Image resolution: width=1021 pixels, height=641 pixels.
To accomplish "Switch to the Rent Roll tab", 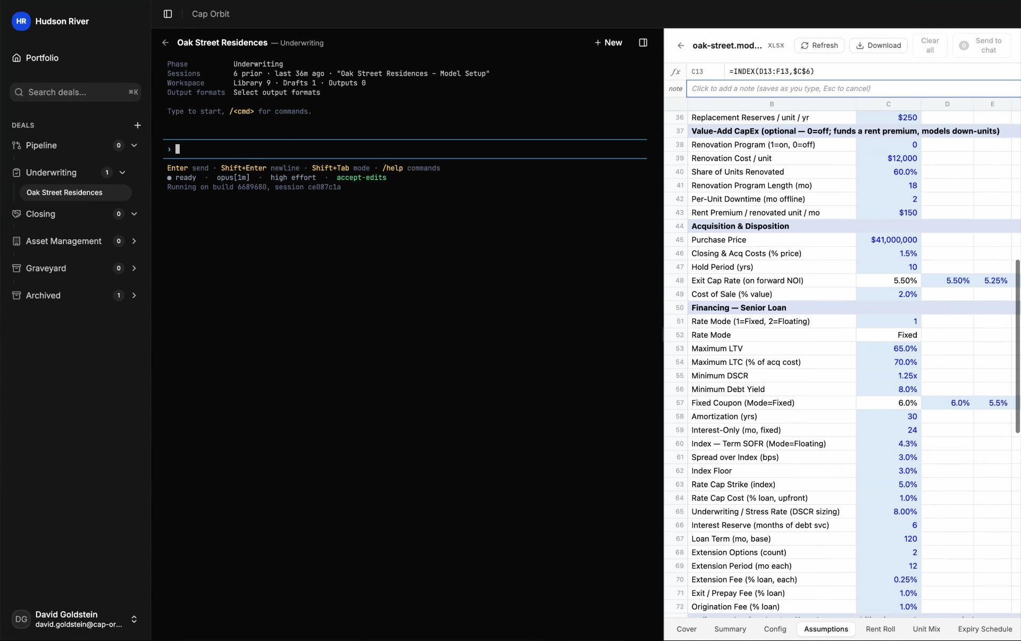I will 880,629.
